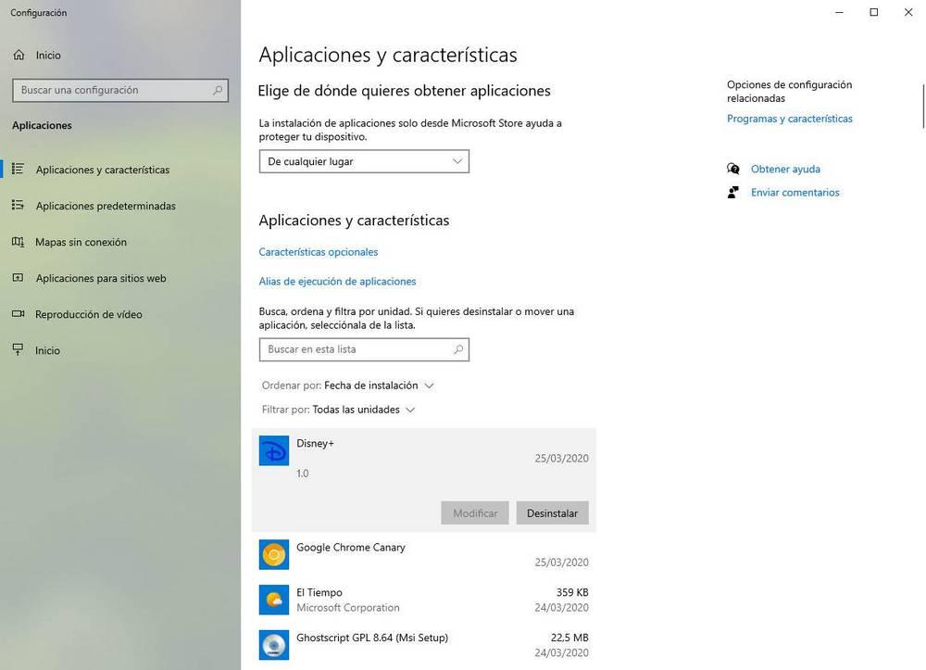Click the Mapas sin conexión map icon

coord(18,242)
